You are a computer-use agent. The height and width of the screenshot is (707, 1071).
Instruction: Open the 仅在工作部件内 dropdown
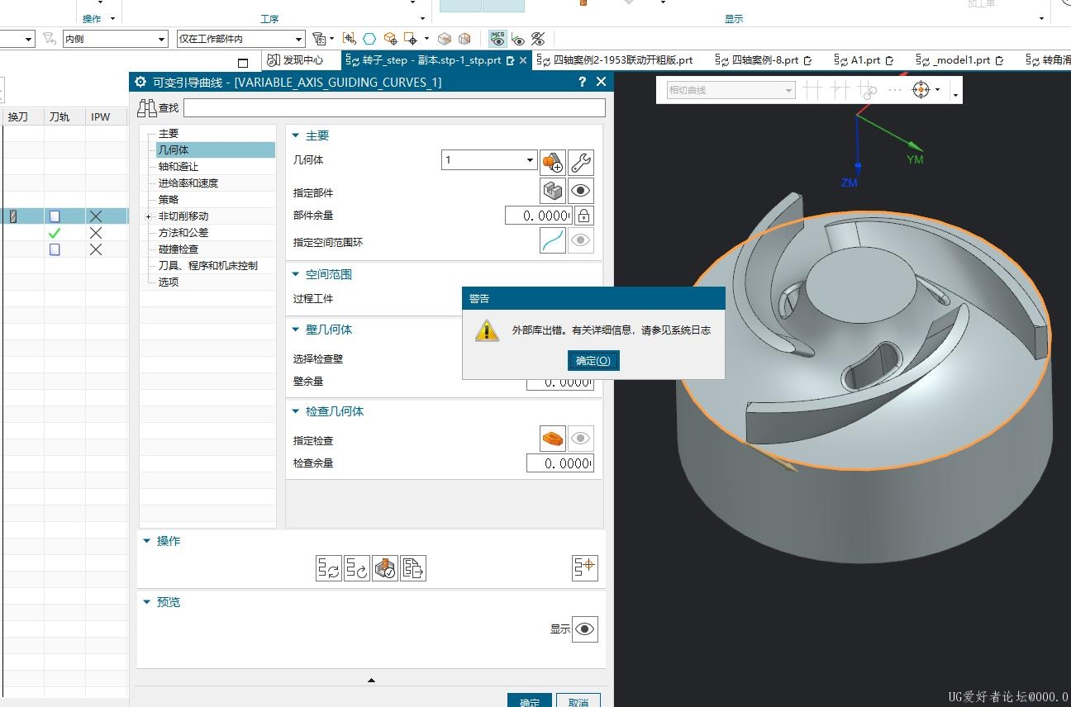pos(241,39)
